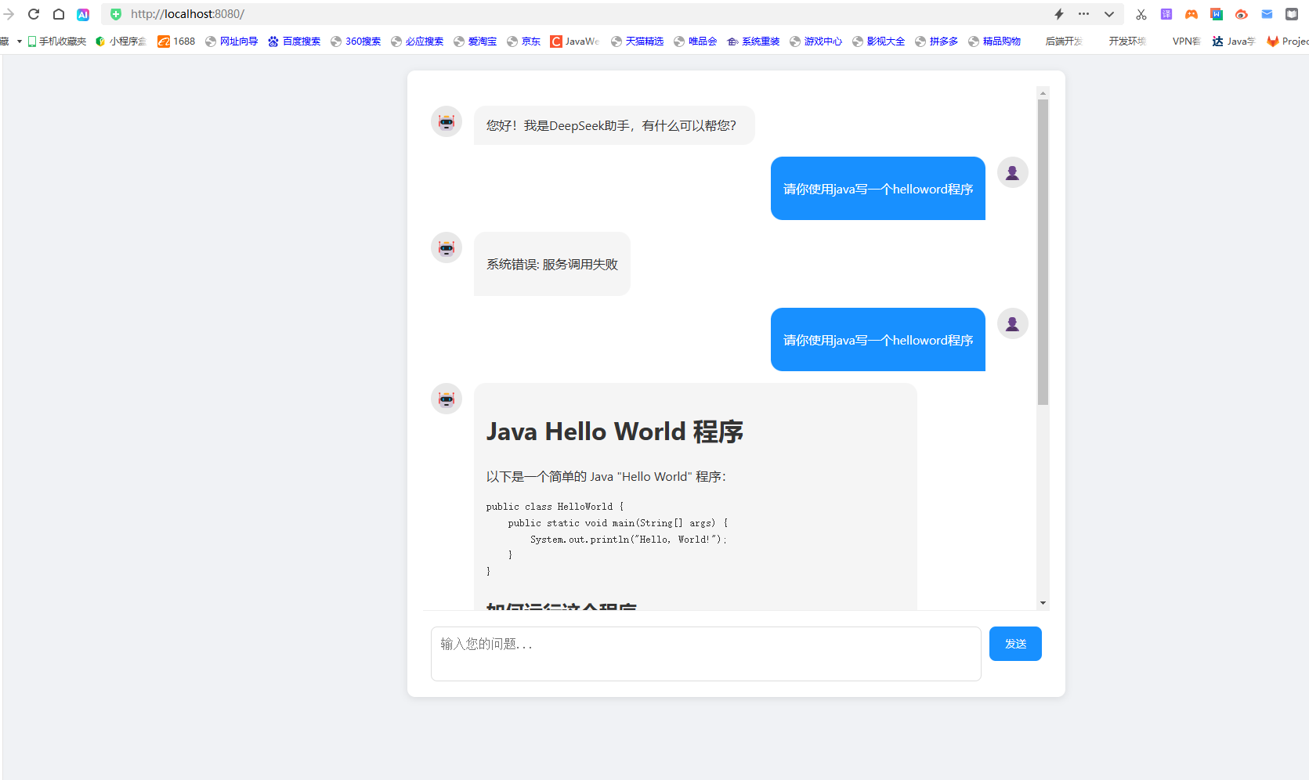Click the chat scrollbar up arrow
Image resolution: width=1309 pixels, height=780 pixels.
tap(1043, 92)
